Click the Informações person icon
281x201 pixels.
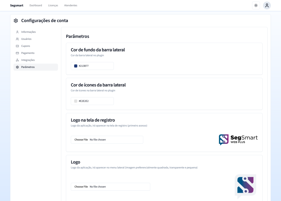point(17,32)
